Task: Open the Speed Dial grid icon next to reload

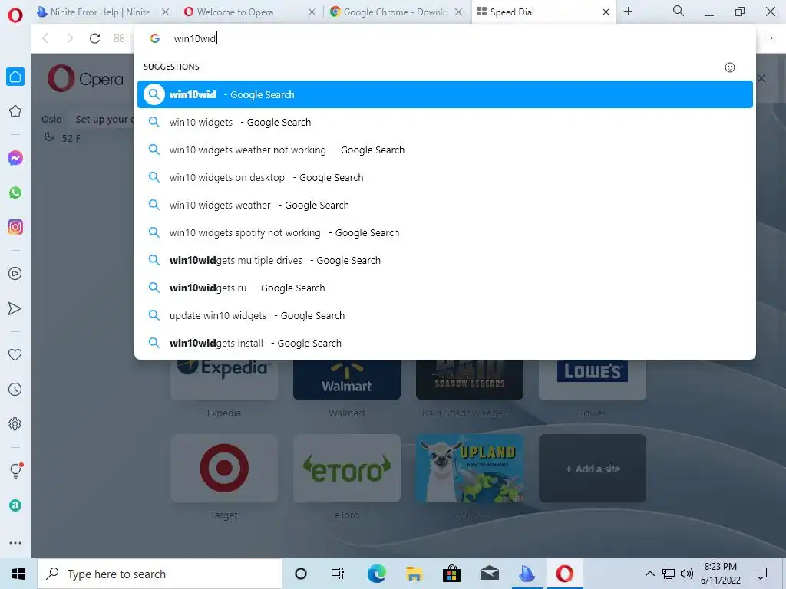Action: point(119,38)
